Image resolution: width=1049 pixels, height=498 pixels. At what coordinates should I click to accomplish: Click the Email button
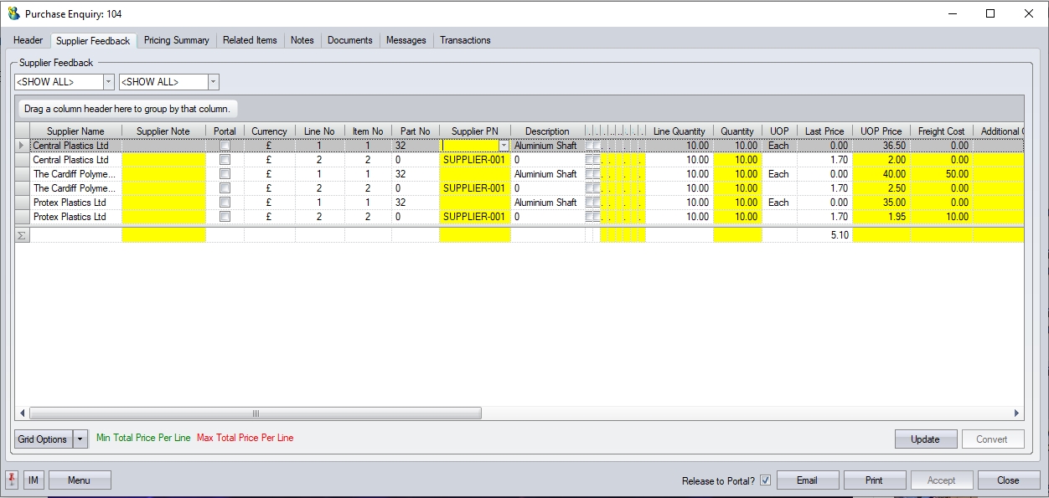pyautogui.click(x=807, y=480)
